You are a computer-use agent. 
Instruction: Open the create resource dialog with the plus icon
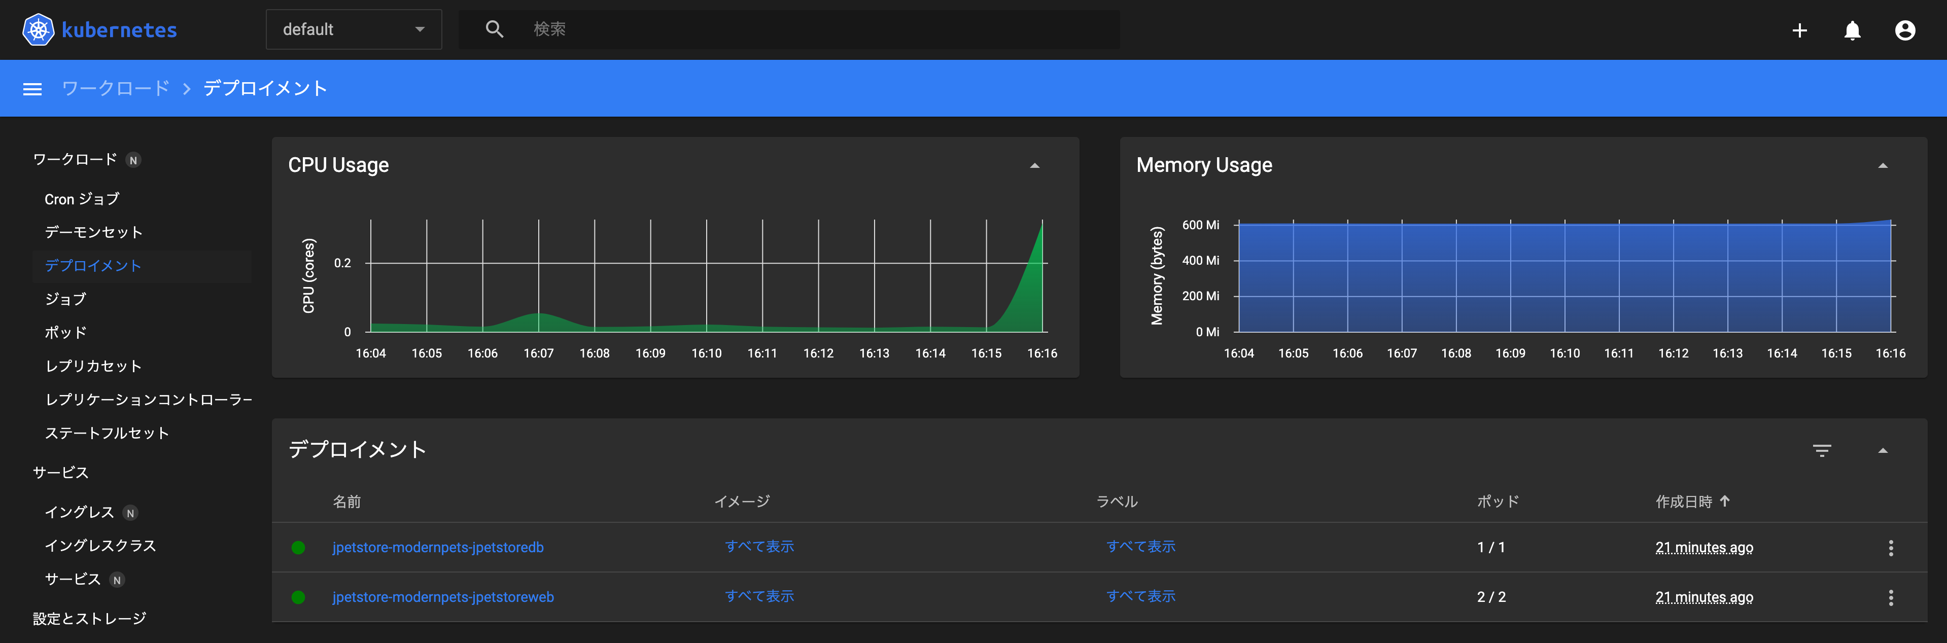click(x=1799, y=30)
